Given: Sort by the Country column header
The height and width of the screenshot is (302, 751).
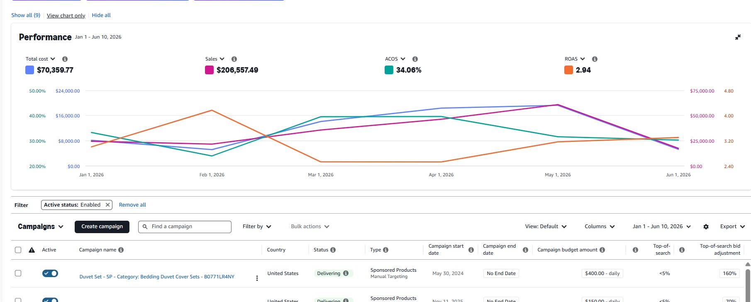Looking at the screenshot, I should (276, 250).
